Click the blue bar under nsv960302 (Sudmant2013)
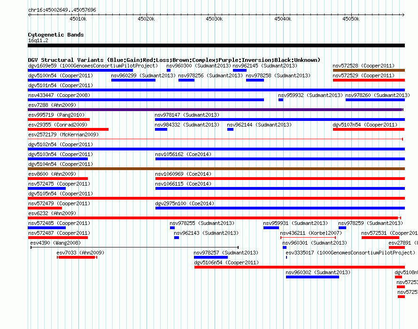 point(312,277)
